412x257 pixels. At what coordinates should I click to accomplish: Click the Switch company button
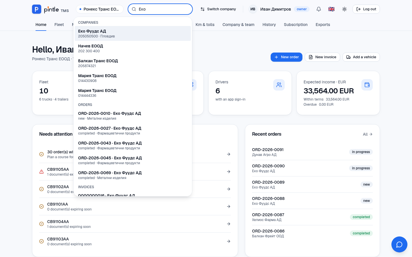218,9
